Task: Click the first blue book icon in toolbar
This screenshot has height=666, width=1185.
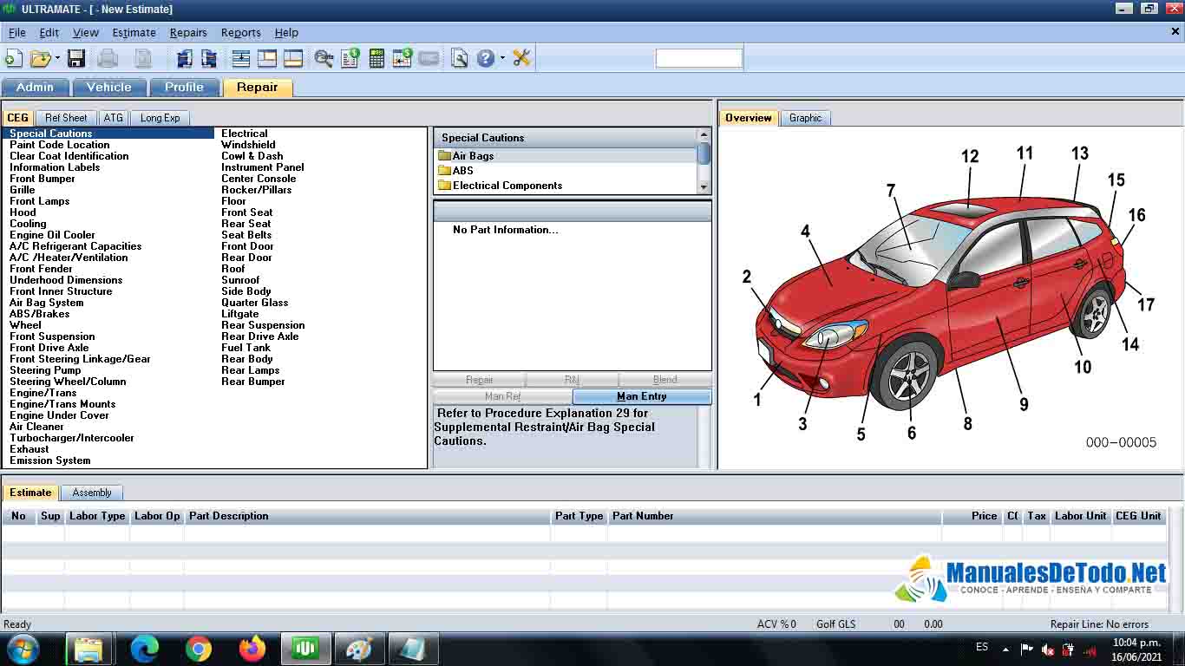Action: 184,58
